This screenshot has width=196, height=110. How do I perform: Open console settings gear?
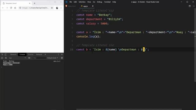pyautogui.click(x=62, y=58)
